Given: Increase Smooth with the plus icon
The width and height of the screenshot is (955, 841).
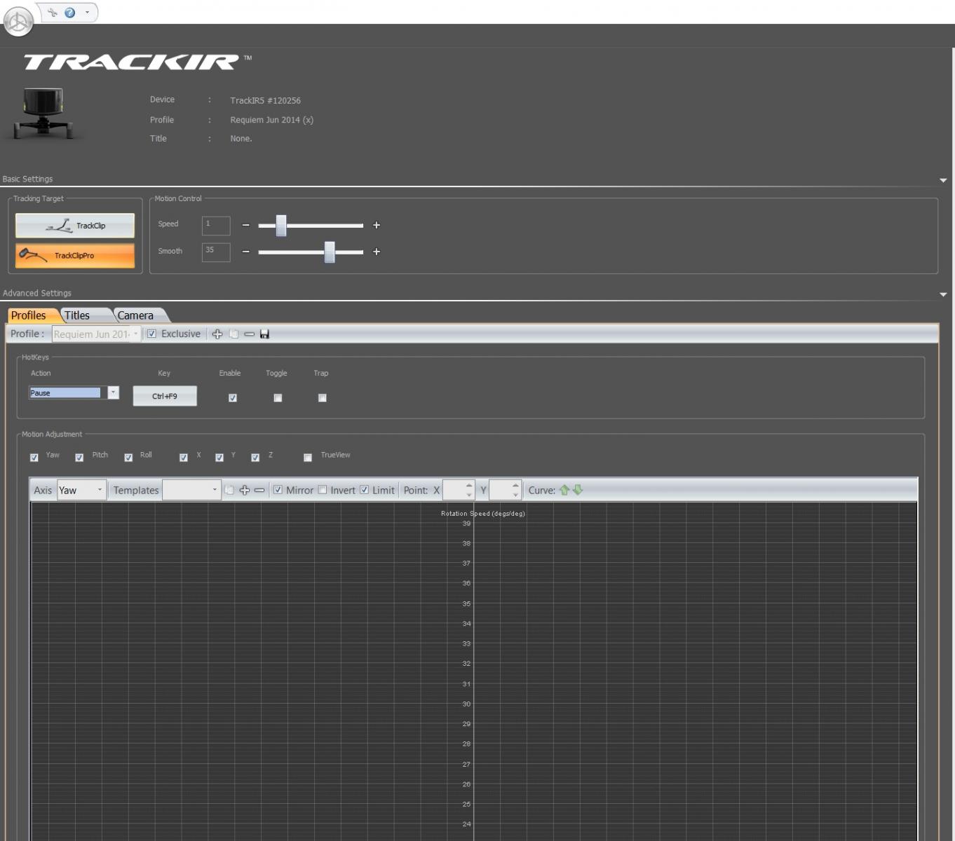Looking at the screenshot, I should click(x=377, y=252).
